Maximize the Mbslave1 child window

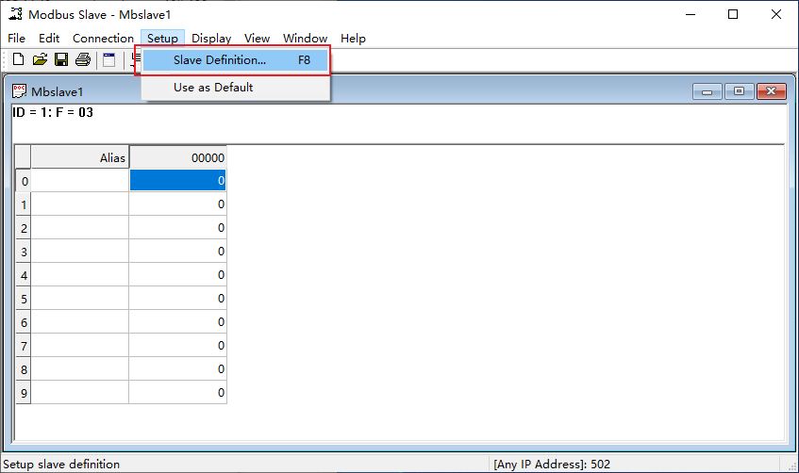tap(739, 91)
